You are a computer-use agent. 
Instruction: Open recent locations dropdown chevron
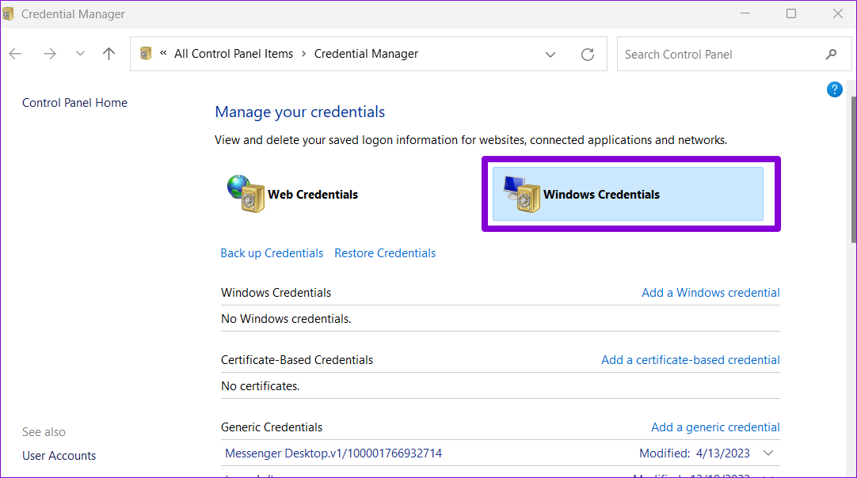tap(80, 54)
